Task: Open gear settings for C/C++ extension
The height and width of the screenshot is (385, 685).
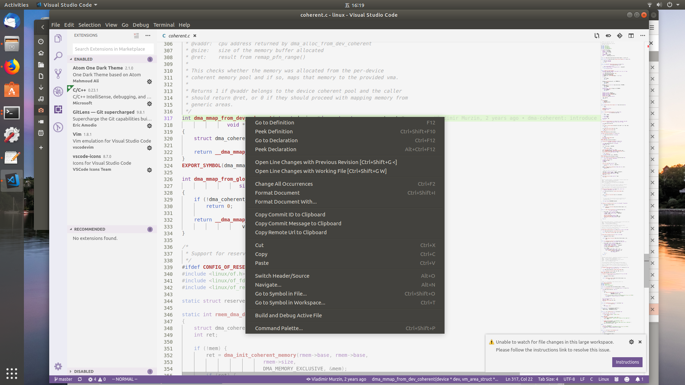Action: pos(149,104)
